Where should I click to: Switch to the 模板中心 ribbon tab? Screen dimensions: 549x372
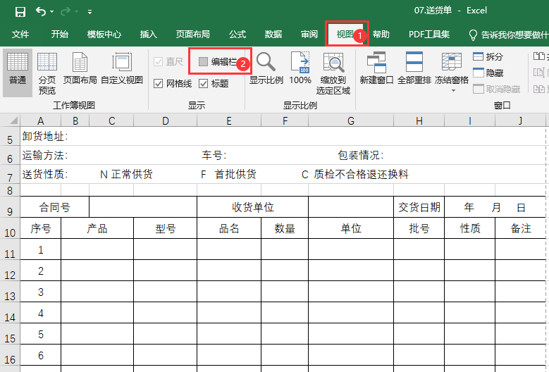pos(104,35)
